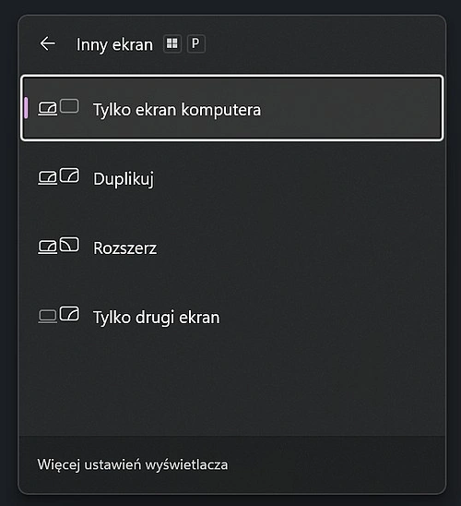Image resolution: width=461 pixels, height=506 pixels.
Task: Open Więcej ustawień wyświetlacza link
Action: pos(133,464)
